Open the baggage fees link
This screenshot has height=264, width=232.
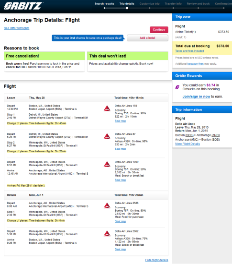196,64
